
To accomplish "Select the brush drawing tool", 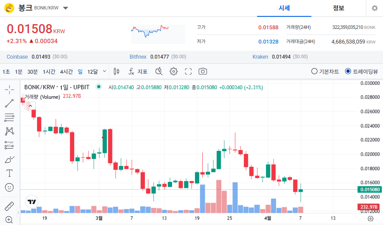I will 9,159.
